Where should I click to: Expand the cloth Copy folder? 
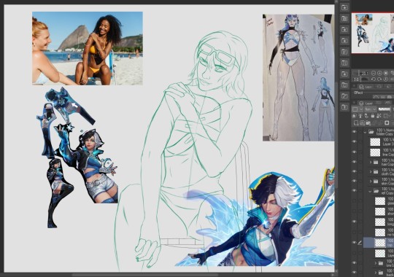pos(371,172)
